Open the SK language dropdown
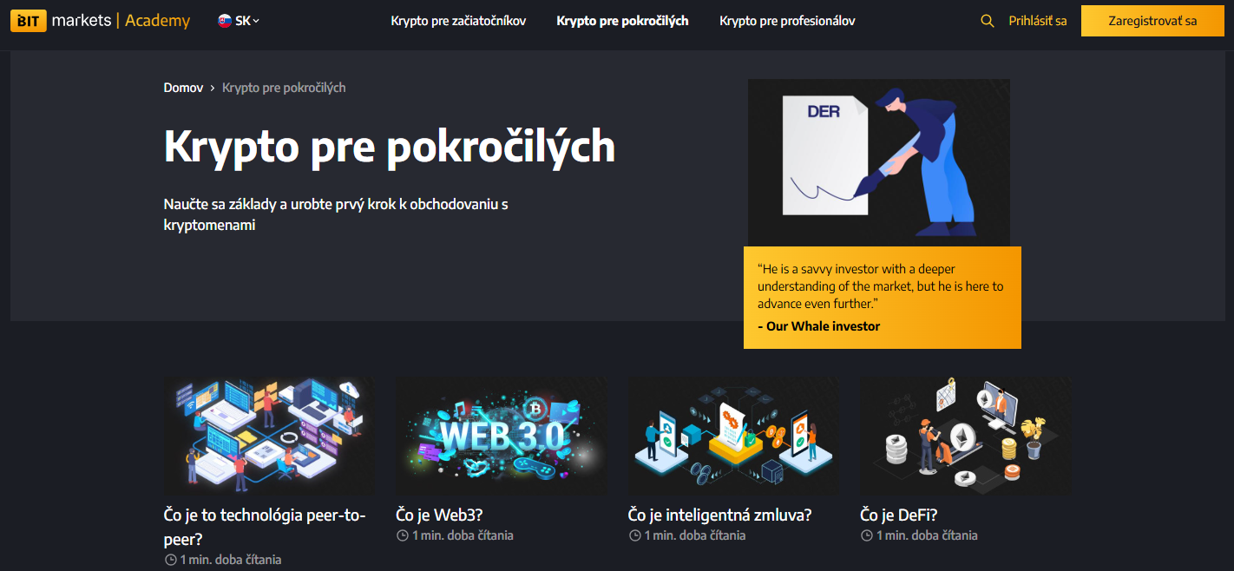The width and height of the screenshot is (1234, 571). (x=246, y=21)
